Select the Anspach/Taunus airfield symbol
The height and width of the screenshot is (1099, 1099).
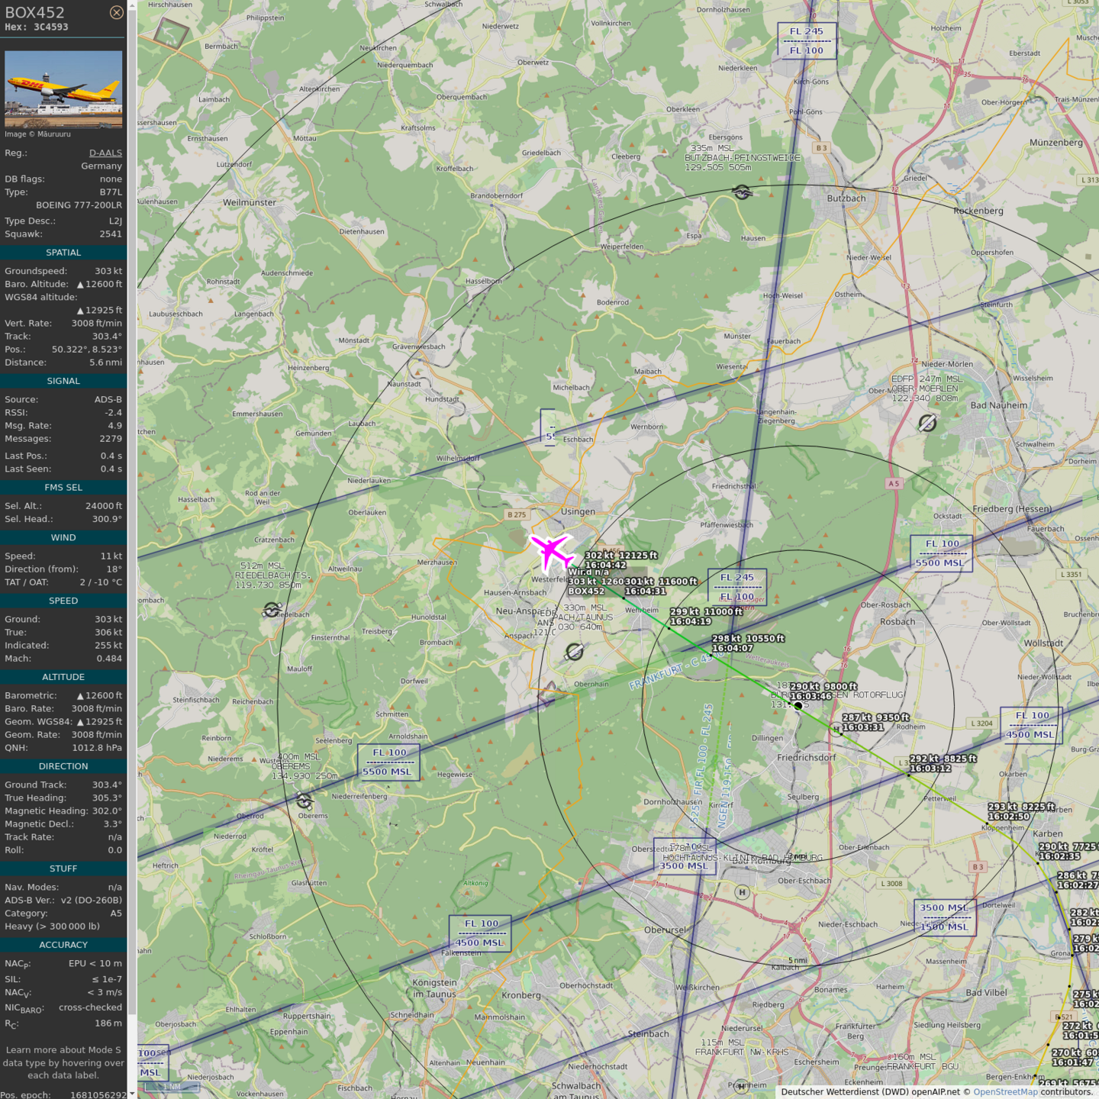pyautogui.click(x=575, y=651)
